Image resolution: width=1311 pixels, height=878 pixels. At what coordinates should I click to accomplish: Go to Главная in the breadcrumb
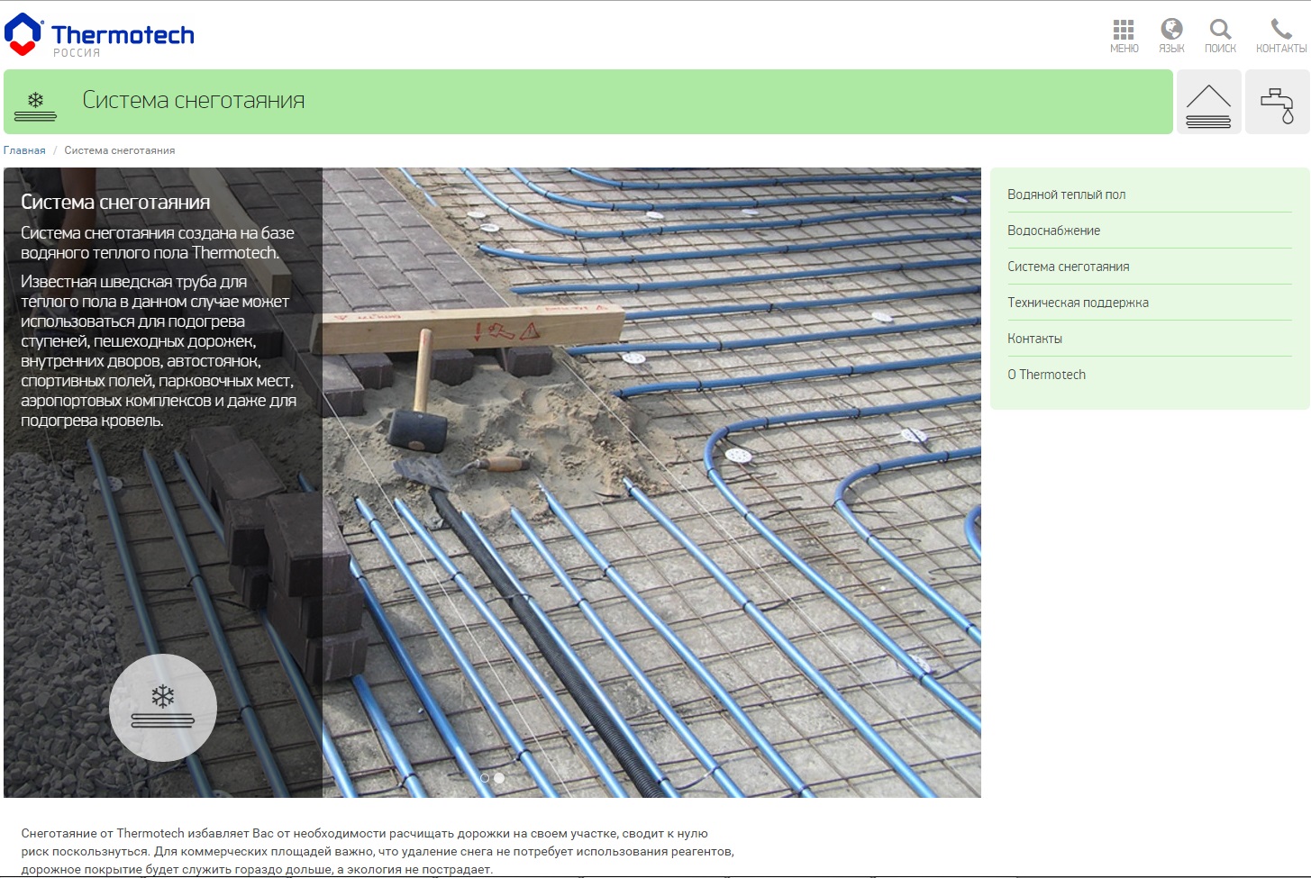pyautogui.click(x=24, y=150)
